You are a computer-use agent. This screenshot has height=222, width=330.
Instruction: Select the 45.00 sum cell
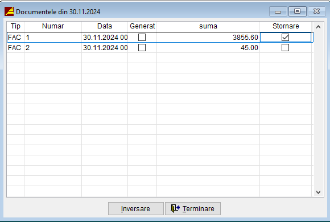click(208, 48)
